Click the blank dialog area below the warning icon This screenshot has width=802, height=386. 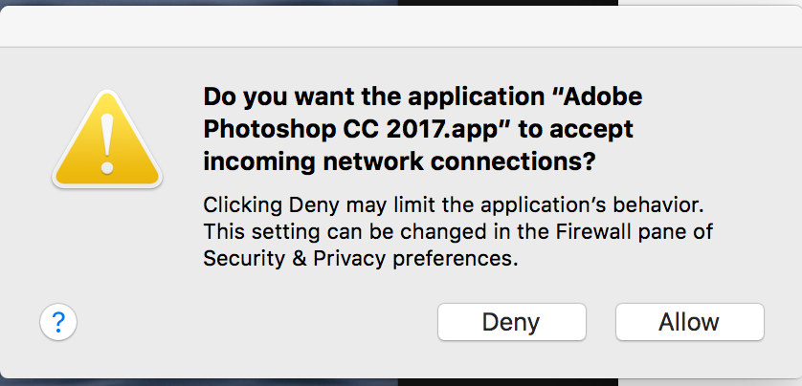point(107,248)
